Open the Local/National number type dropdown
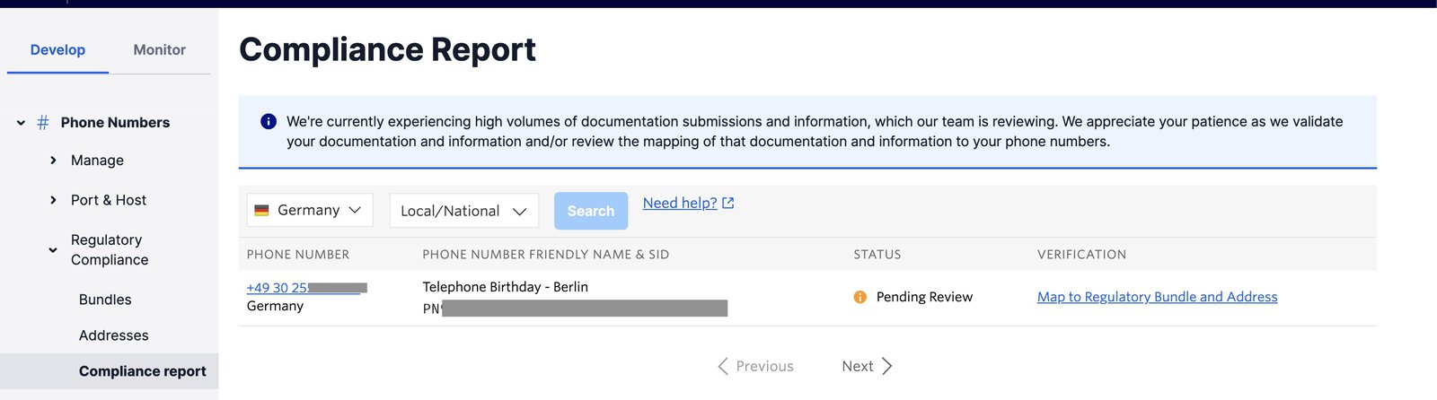This screenshot has width=1437, height=400. pyautogui.click(x=464, y=211)
